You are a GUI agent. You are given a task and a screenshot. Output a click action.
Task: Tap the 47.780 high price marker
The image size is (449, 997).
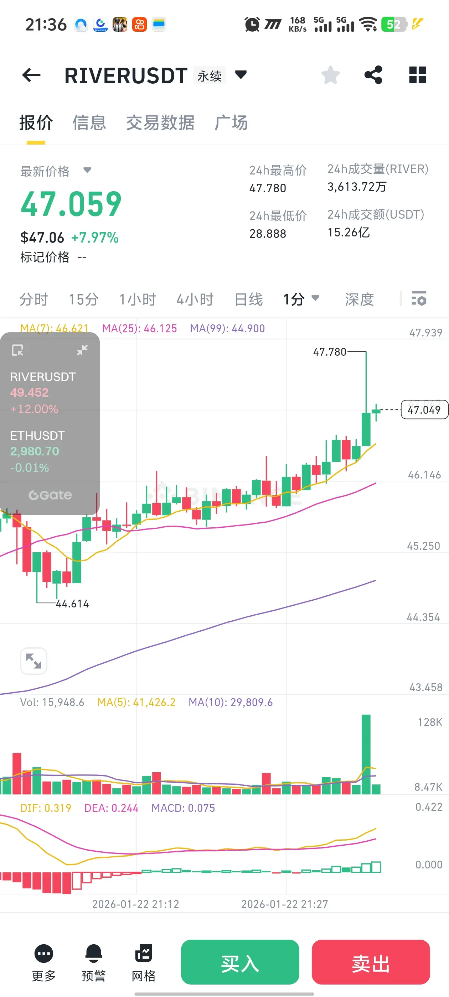click(x=329, y=352)
